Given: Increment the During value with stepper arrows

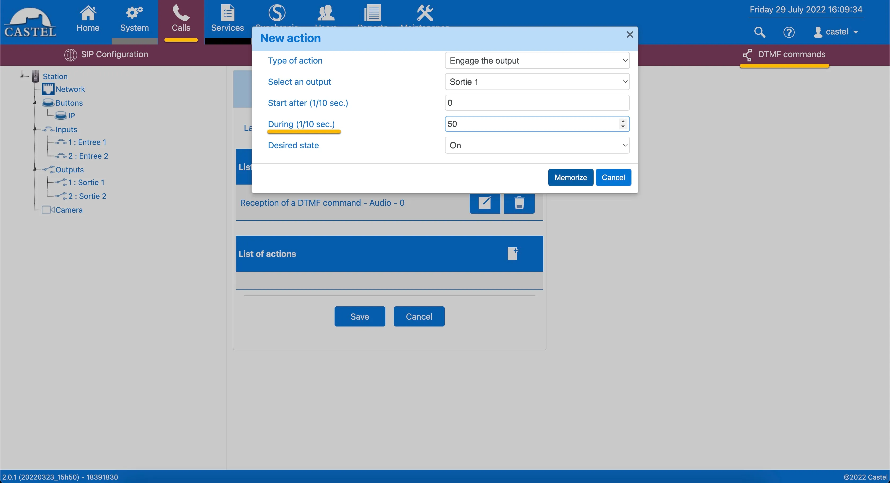Looking at the screenshot, I should [623, 121].
